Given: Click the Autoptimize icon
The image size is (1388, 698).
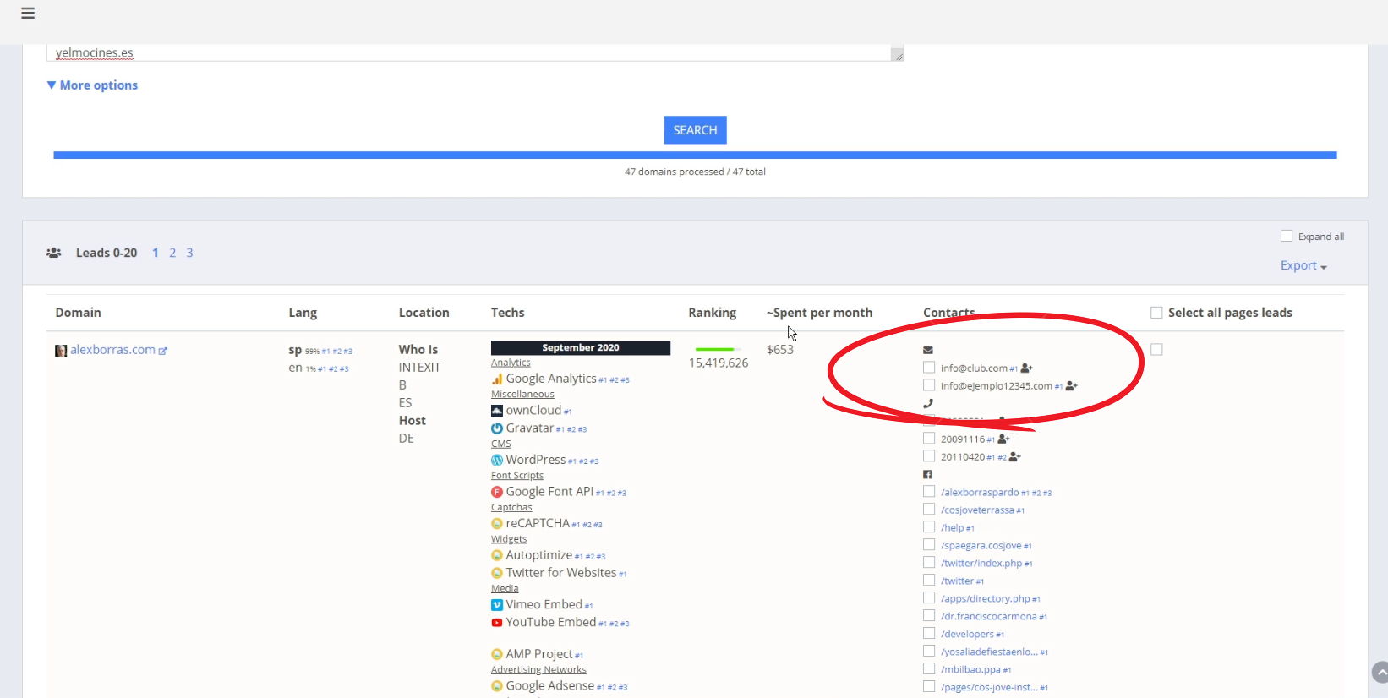Looking at the screenshot, I should [497, 555].
